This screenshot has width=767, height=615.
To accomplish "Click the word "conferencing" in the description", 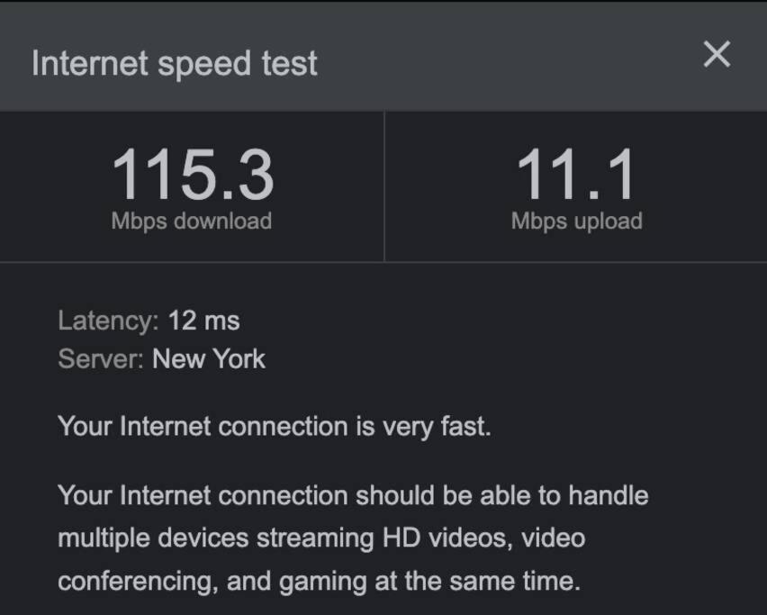I will [x=138, y=582].
